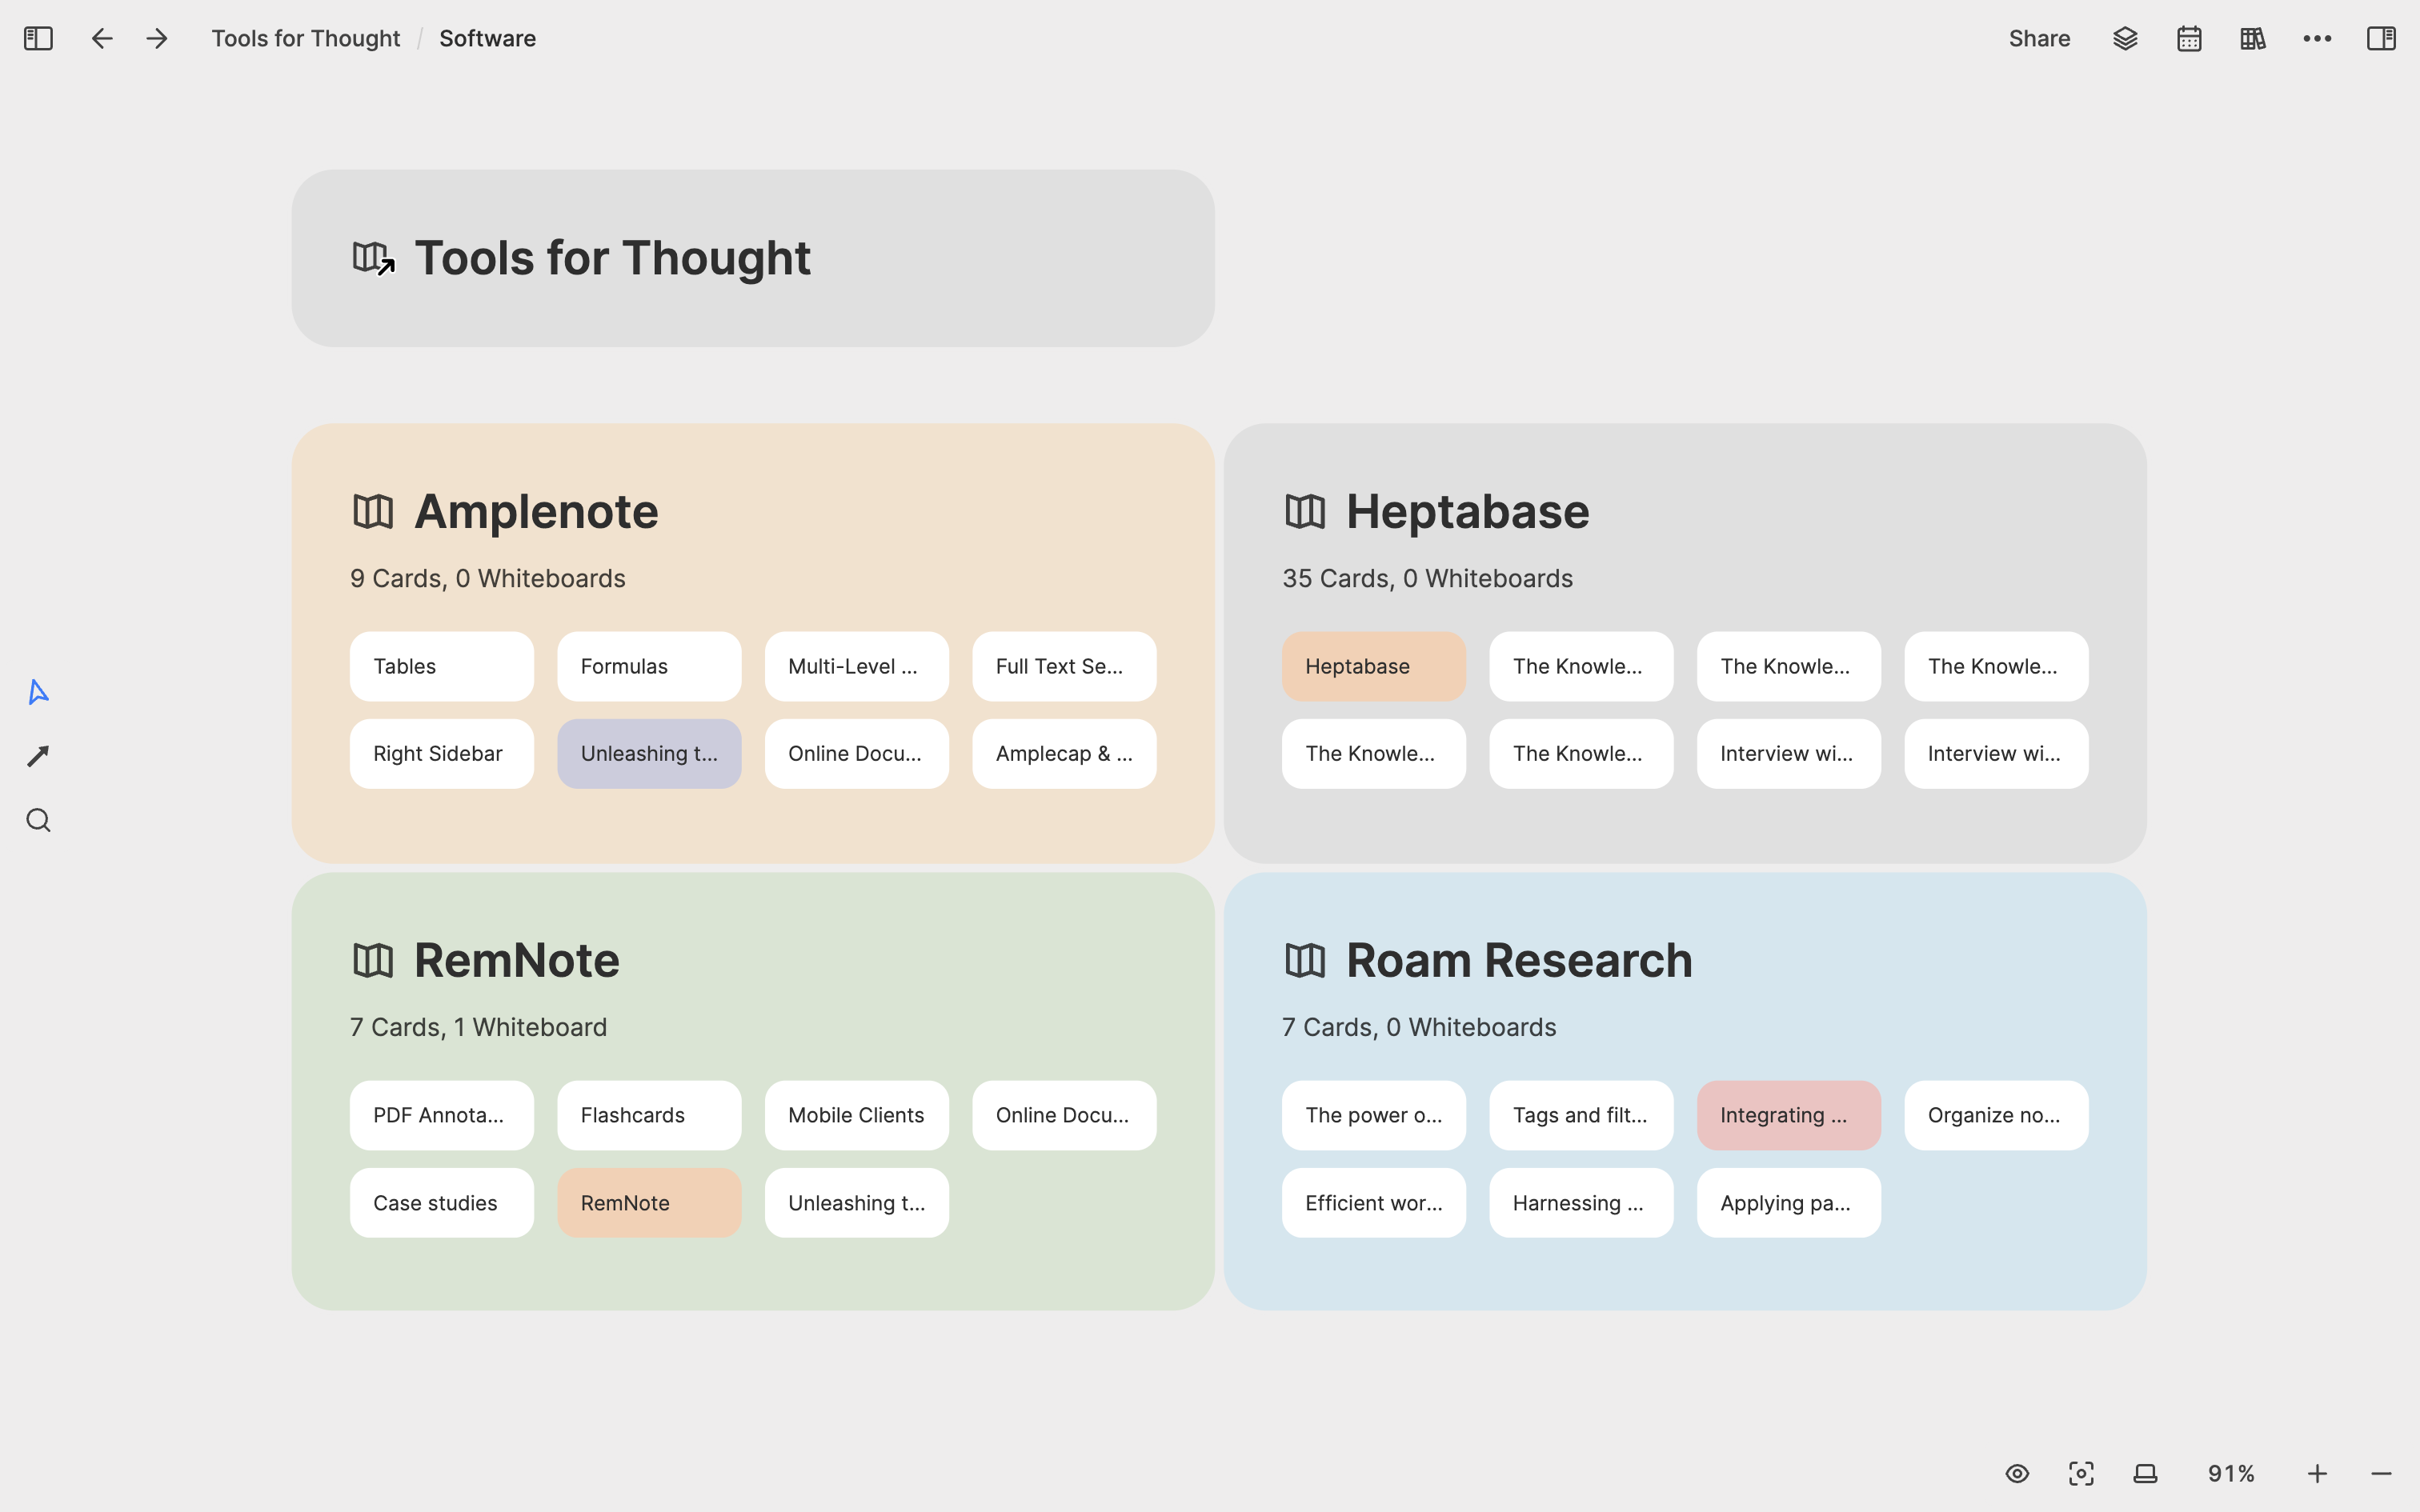Open the right side panel
Image resolution: width=2420 pixels, height=1512 pixels.
2382,38
